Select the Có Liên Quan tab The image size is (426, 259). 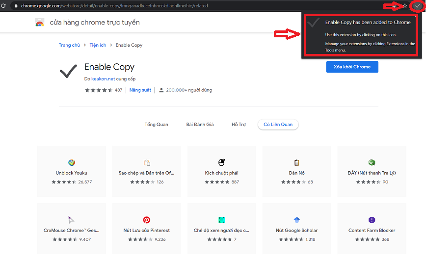278,124
